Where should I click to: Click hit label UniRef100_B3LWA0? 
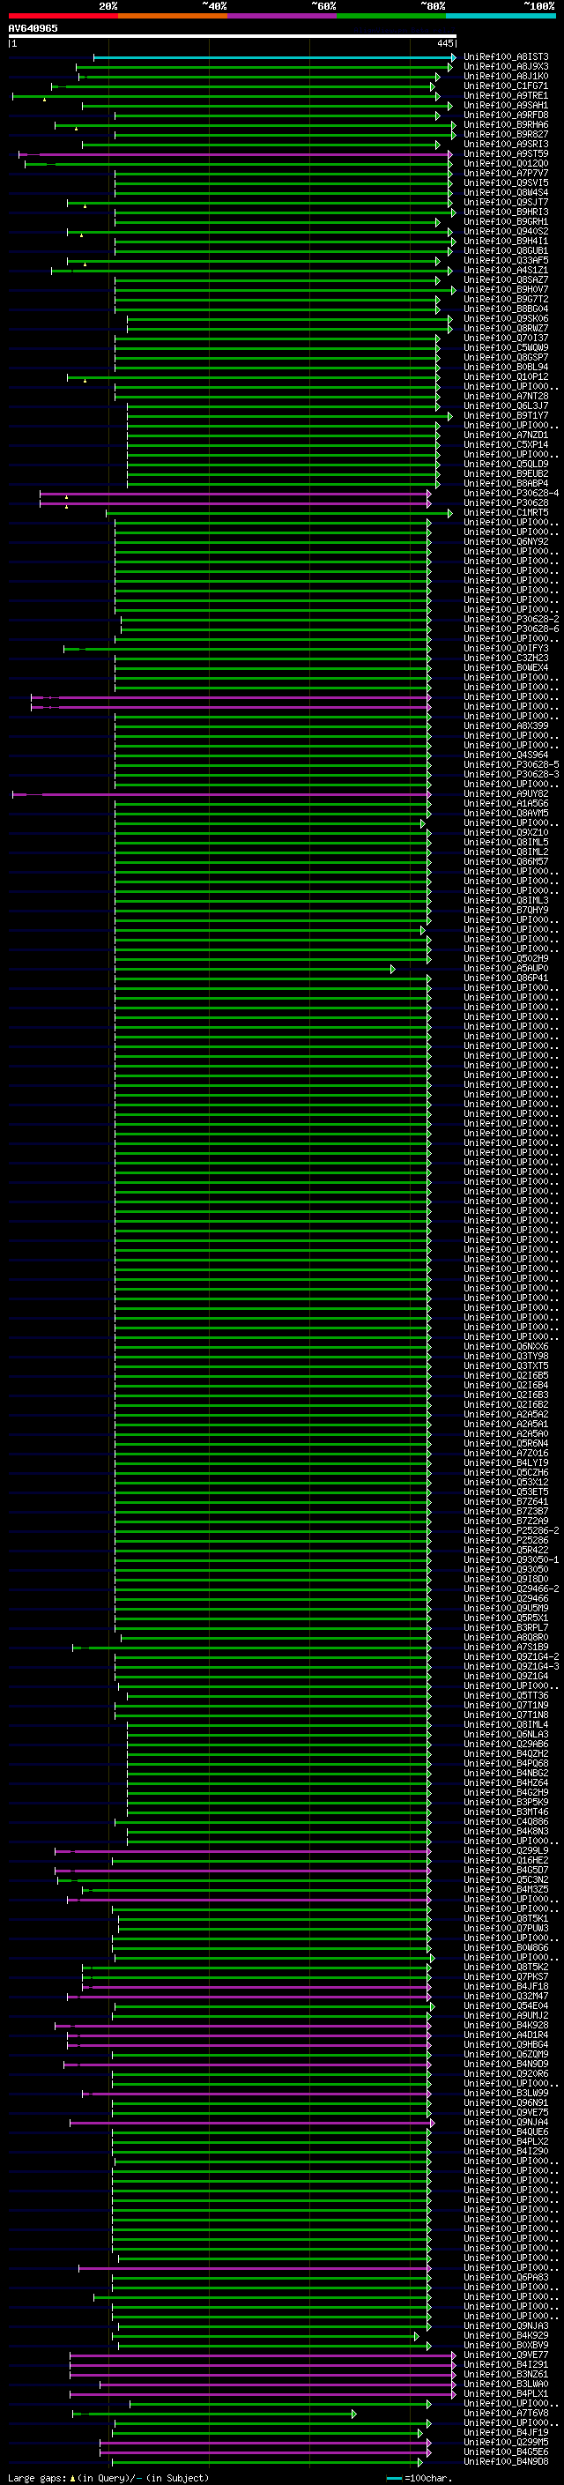tap(506, 2384)
